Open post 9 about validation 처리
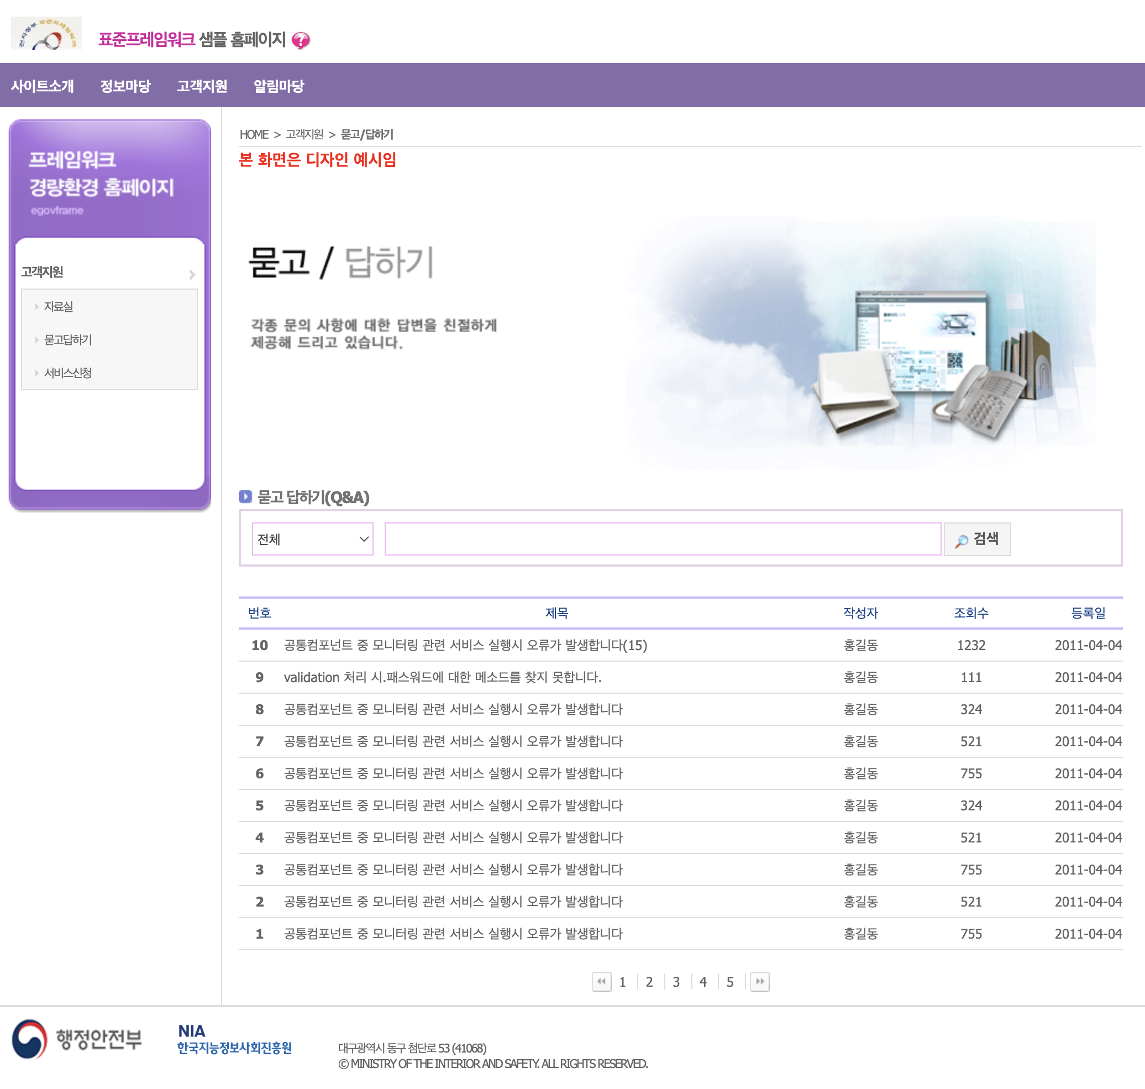This screenshot has width=1145, height=1089. (442, 677)
